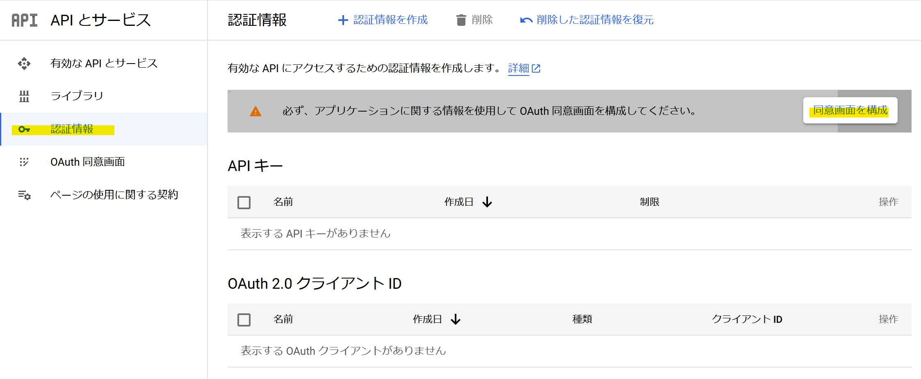Click 名前 column header in OAuth table
921x379 pixels.
[283, 320]
